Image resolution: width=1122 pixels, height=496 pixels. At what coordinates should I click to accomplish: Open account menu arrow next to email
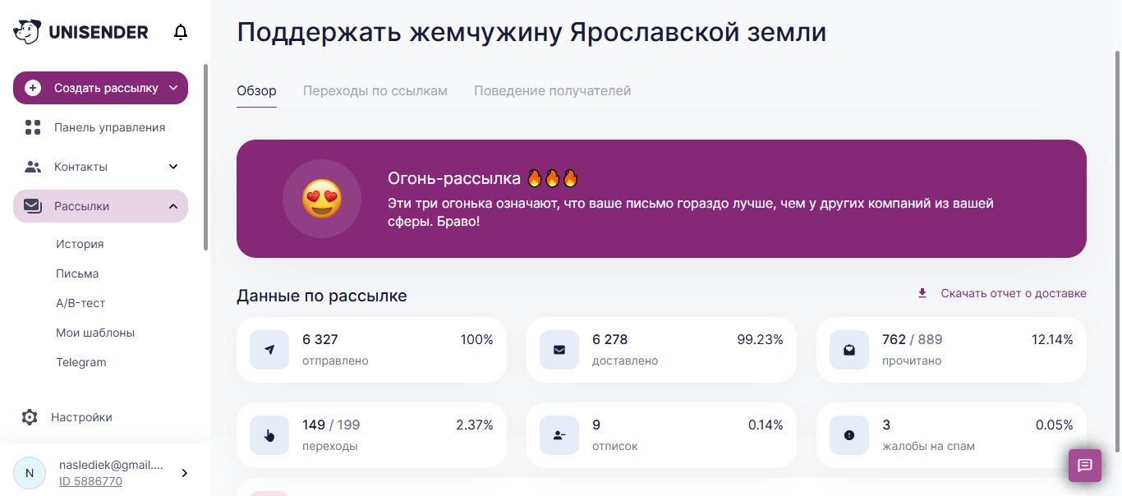click(184, 473)
